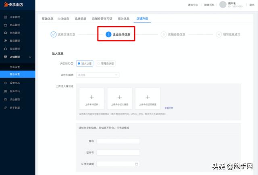Click step 3 circle for 店铺经营信息

164,34
